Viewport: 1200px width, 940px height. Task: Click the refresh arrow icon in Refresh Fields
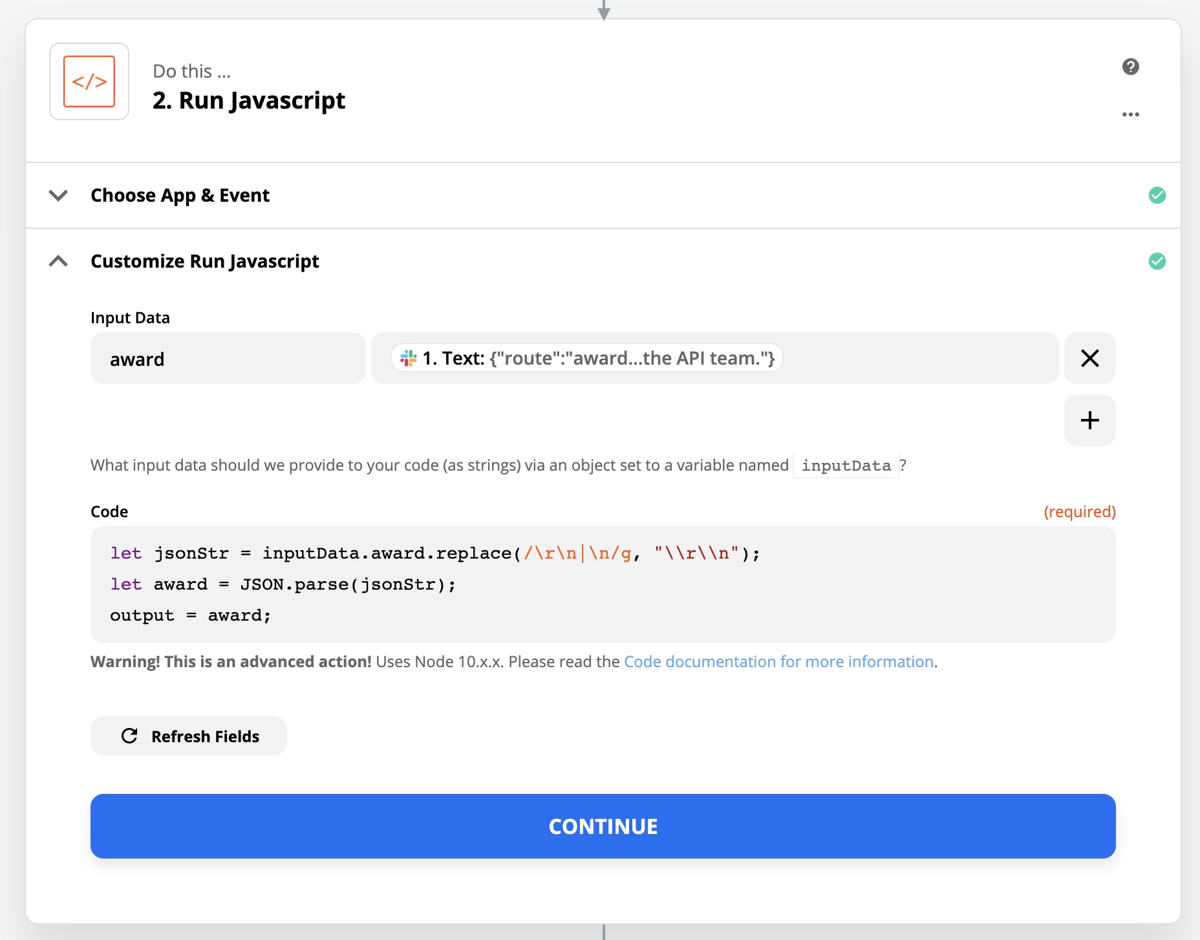tap(131, 736)
